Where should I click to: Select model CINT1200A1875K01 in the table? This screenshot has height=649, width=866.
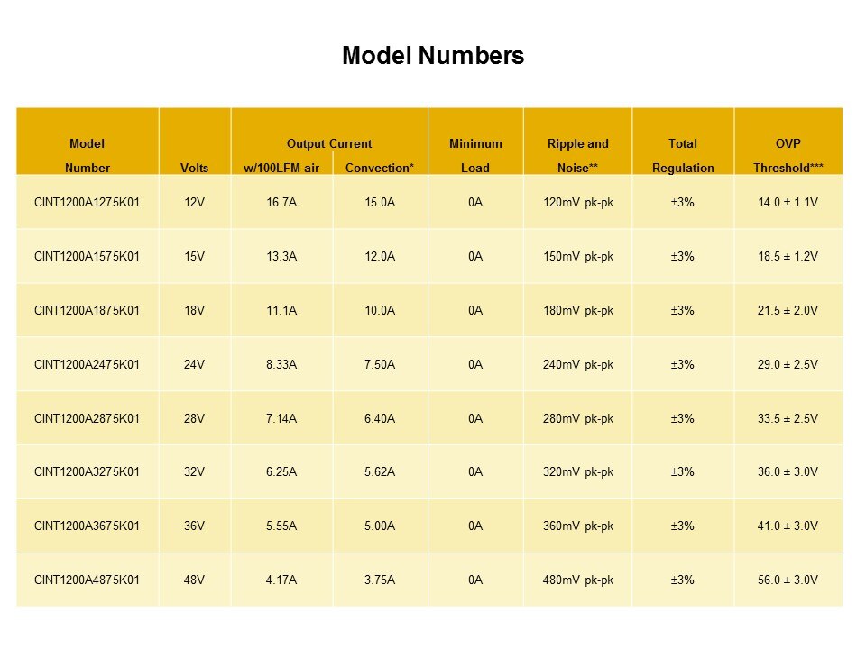(87, 311)
